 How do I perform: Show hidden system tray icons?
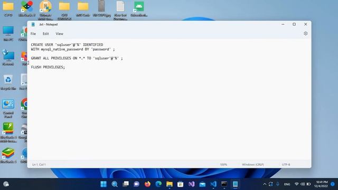tap(265, 184)
